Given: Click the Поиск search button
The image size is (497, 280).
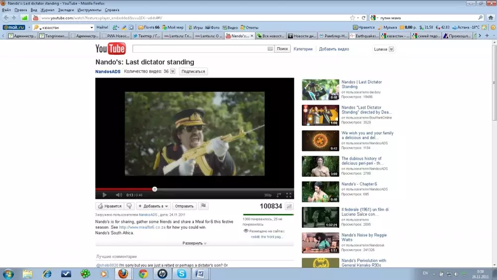Looking at the screenshot, I should click(x=282, y=49).
